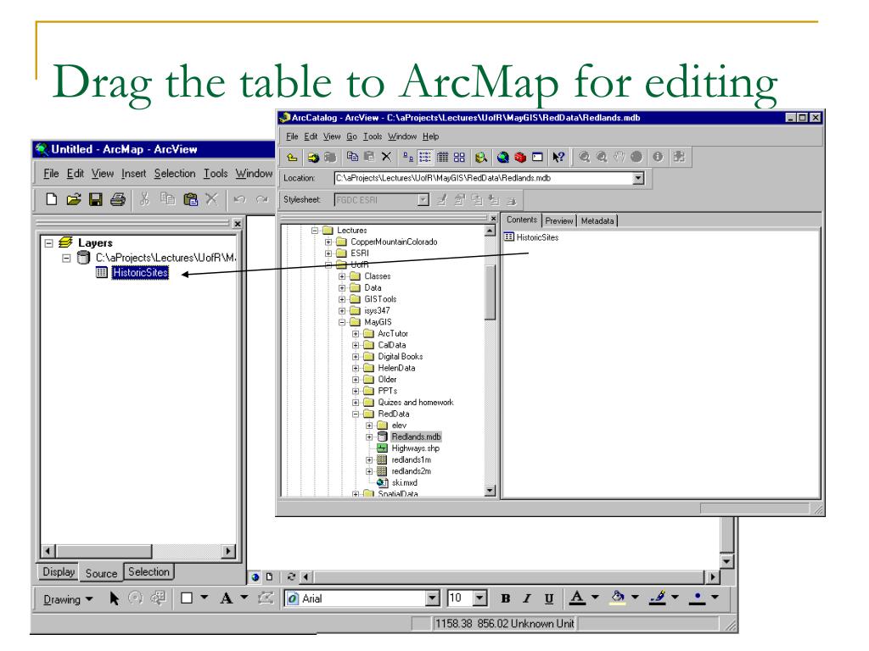The height and width of the screenshot is (651, 869).
Task: Switch to the Selection tab in ArcMap
Action: click(x=149, y=572)
